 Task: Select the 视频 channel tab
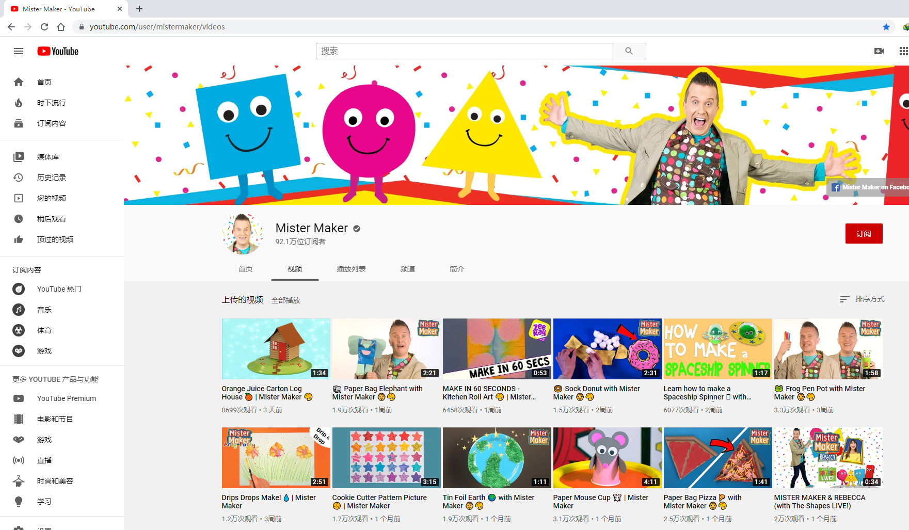pyautogui.click(x=295, y=269)
